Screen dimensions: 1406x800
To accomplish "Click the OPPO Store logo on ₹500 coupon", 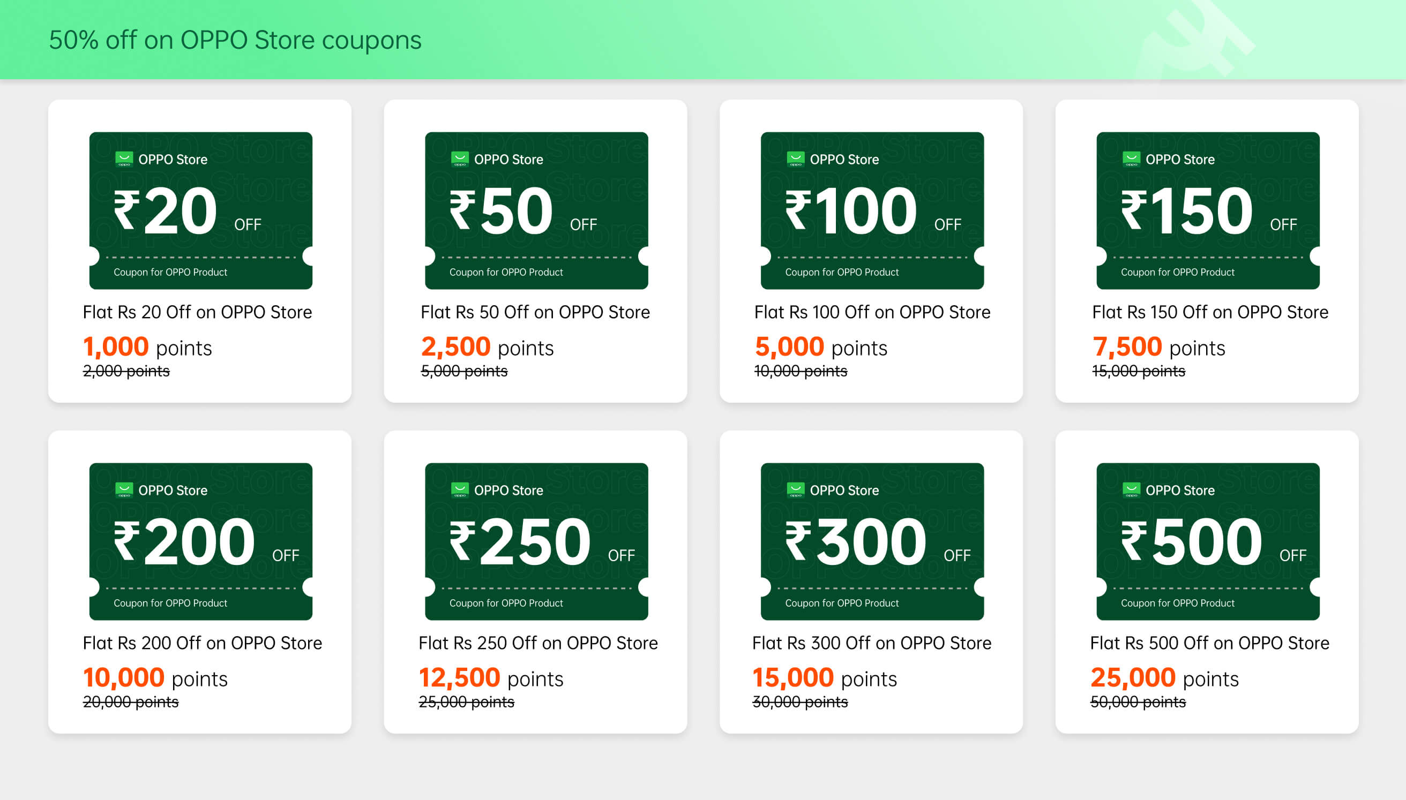I will (x=1131, y=489).
